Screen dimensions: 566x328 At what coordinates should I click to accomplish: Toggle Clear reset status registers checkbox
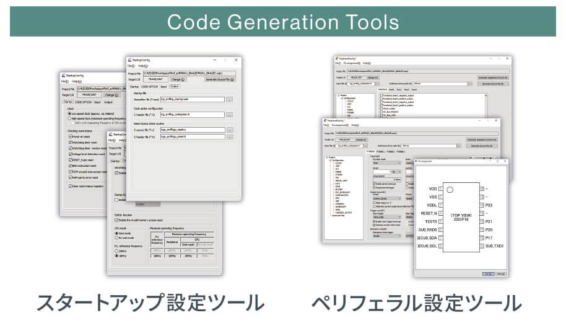point(71,186)
